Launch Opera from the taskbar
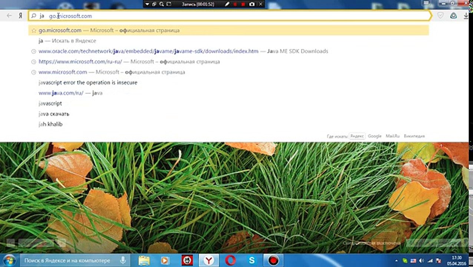 click(x=230, y=260)
